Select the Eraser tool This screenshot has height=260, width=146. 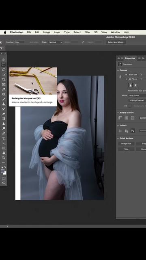coord(4,114)
